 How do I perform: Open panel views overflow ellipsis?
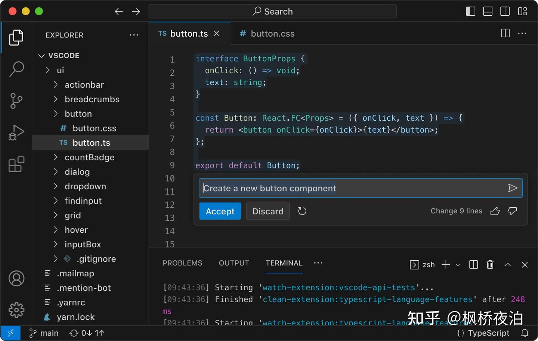click(x=318, y=263)
